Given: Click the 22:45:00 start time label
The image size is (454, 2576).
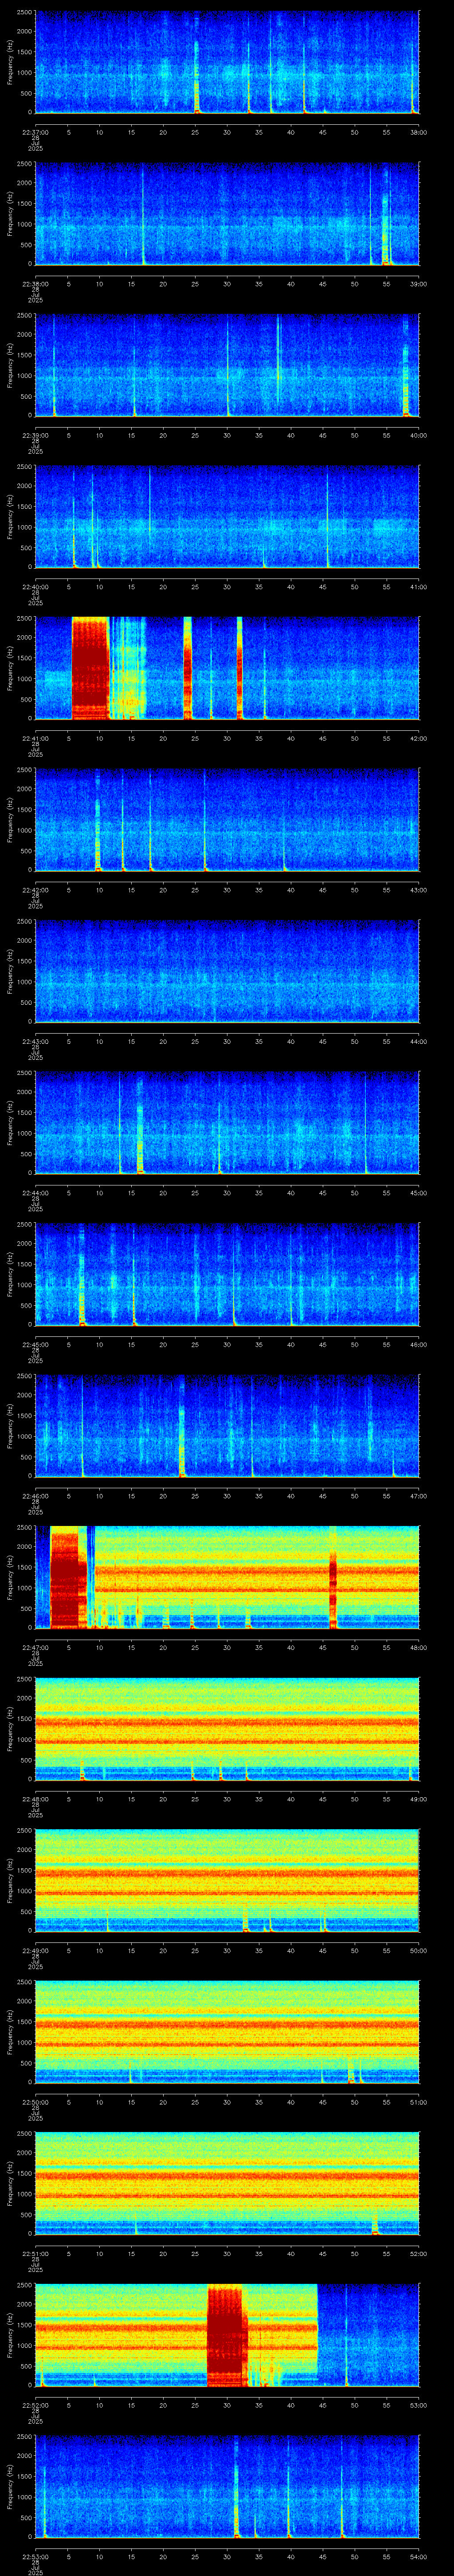Looking at the screenshot, I should coord(35,1344).
